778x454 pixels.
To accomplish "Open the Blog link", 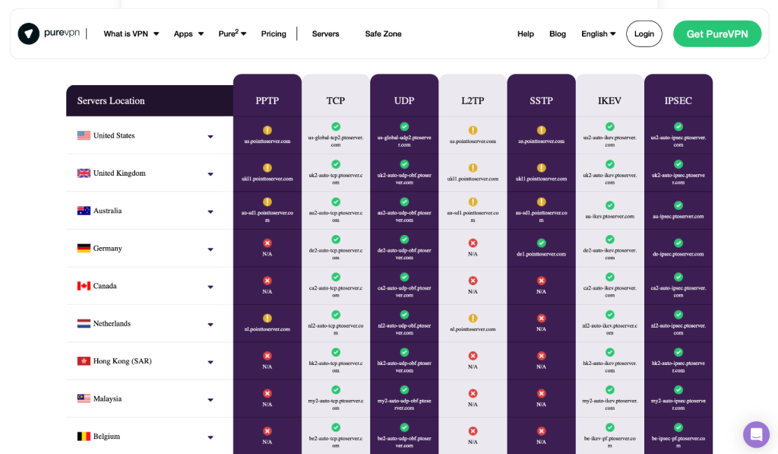I will point(557,33).
